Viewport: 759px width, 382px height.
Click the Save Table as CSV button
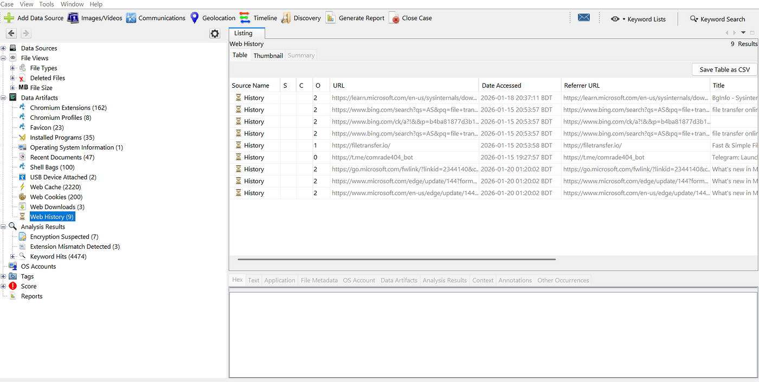pos(724,69)
